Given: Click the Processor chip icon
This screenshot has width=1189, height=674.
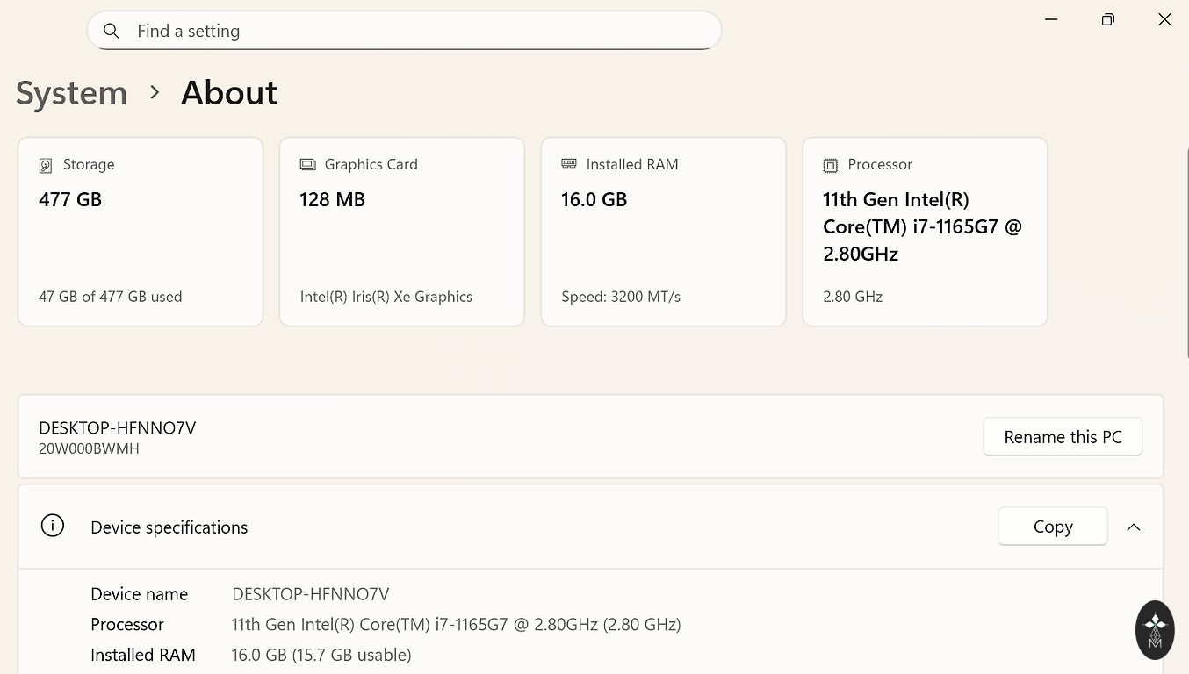Looking at the screenshot, I should pos(830,165).
